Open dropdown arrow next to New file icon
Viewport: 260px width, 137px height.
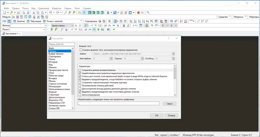coord(8,13)
